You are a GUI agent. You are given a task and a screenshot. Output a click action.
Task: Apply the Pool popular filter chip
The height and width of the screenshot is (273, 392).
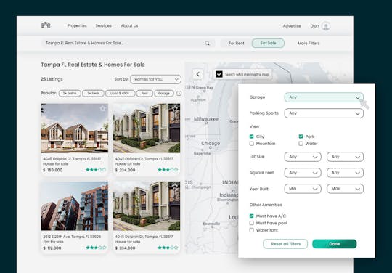[x=144, y=93]
